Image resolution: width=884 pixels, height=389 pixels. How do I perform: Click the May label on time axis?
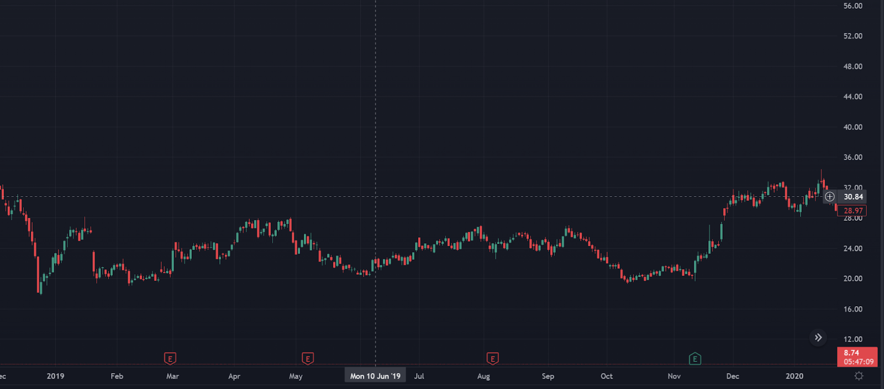[296, 376]
